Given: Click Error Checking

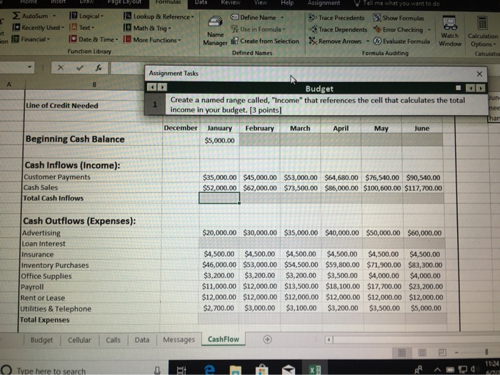Looking at the screenshot, I should pos(399,30).
